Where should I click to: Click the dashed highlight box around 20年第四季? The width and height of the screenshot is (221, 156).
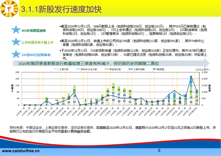(197, 88)
